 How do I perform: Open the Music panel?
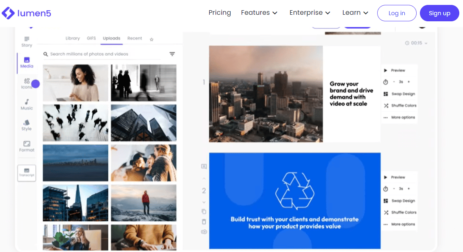click(27, 104)
